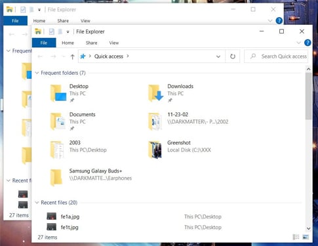This screenshot has width=318, height=246.
Task: Collapse the Recent files group
Action: 37,203
